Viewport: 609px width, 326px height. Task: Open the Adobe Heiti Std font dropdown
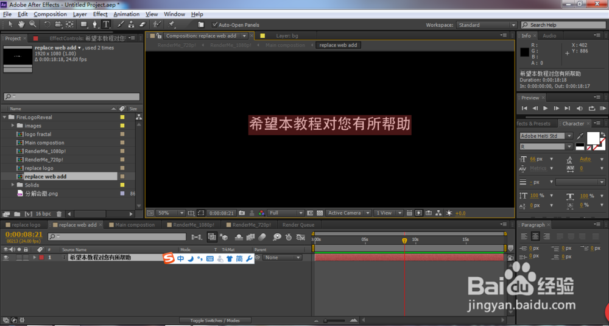(x=546, y=136)
